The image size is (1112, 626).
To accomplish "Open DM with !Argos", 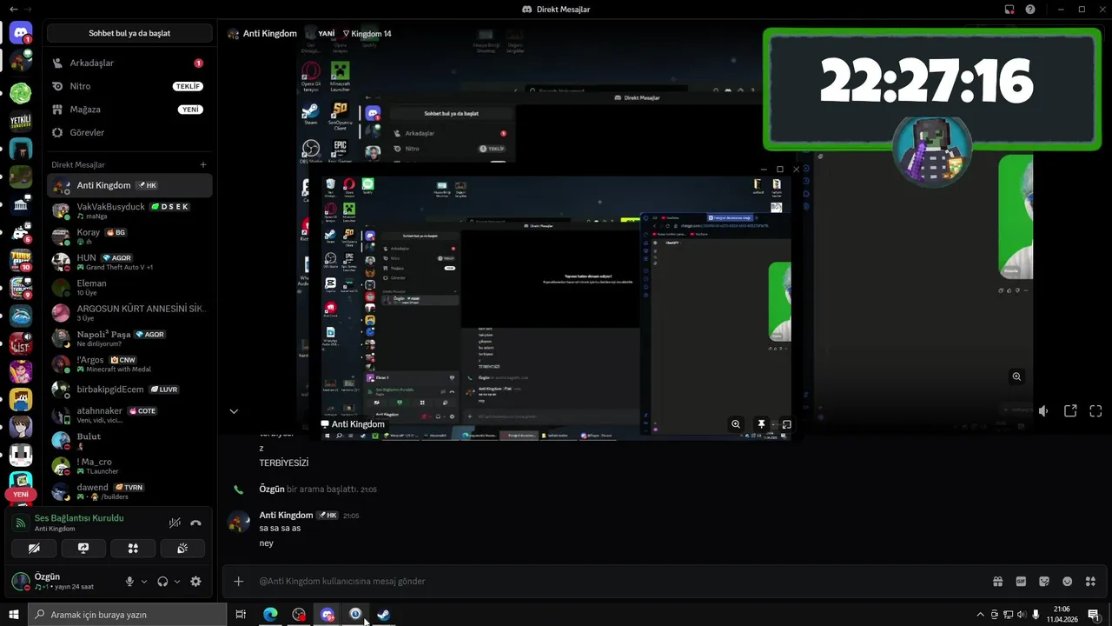I will (x=129, y=363).
